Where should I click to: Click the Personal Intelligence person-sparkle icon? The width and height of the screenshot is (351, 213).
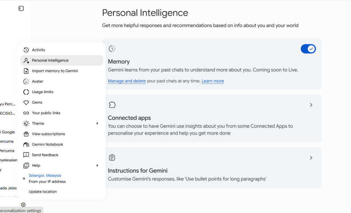tap(26, 60)
